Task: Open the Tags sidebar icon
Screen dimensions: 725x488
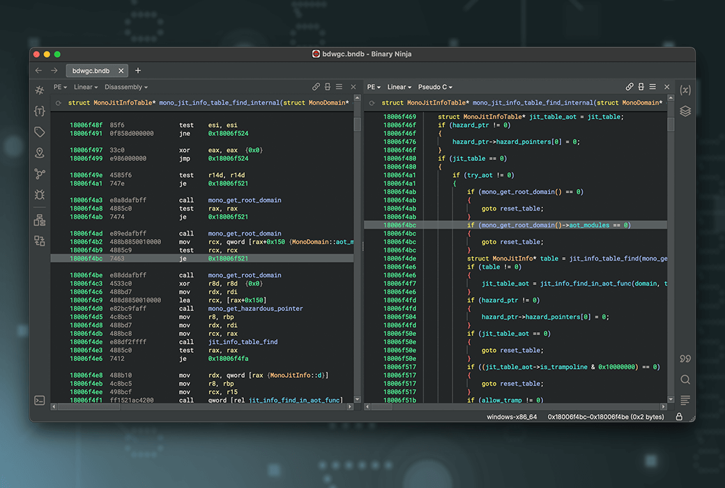Action: pyautogui.click(x=40, y=132)
